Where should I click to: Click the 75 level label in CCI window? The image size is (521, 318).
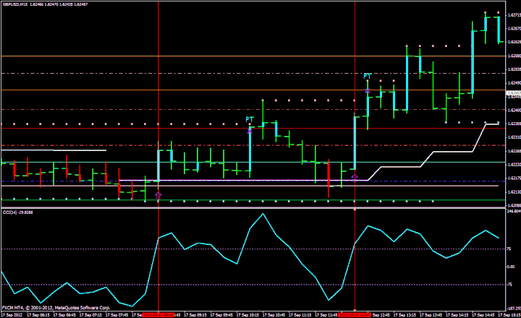point(509,249)
